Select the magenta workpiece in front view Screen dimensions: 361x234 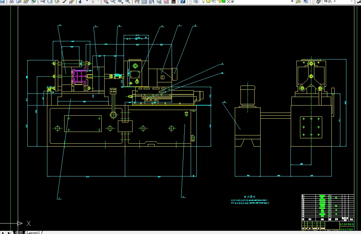click(x=79, y=76)
